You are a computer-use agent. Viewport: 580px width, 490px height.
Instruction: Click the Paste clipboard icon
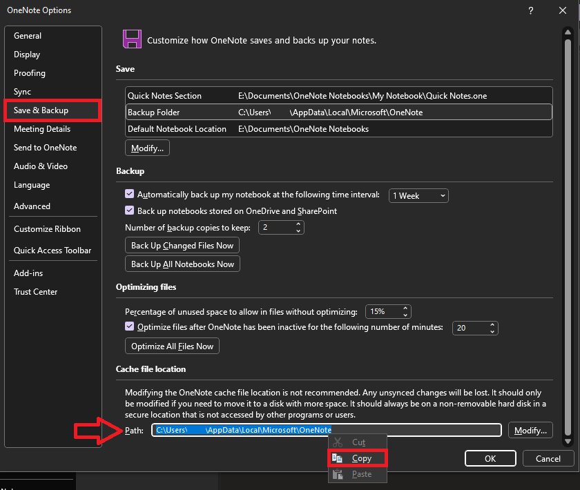tap(338, 474)
